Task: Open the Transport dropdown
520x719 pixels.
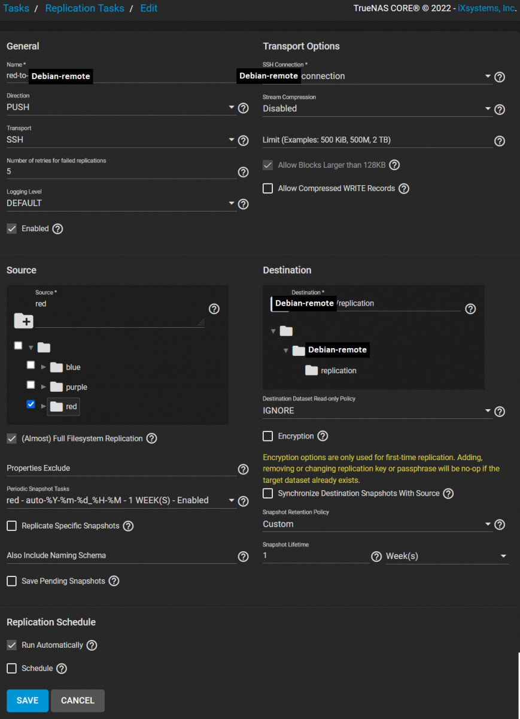Action: tap(120, 140)
